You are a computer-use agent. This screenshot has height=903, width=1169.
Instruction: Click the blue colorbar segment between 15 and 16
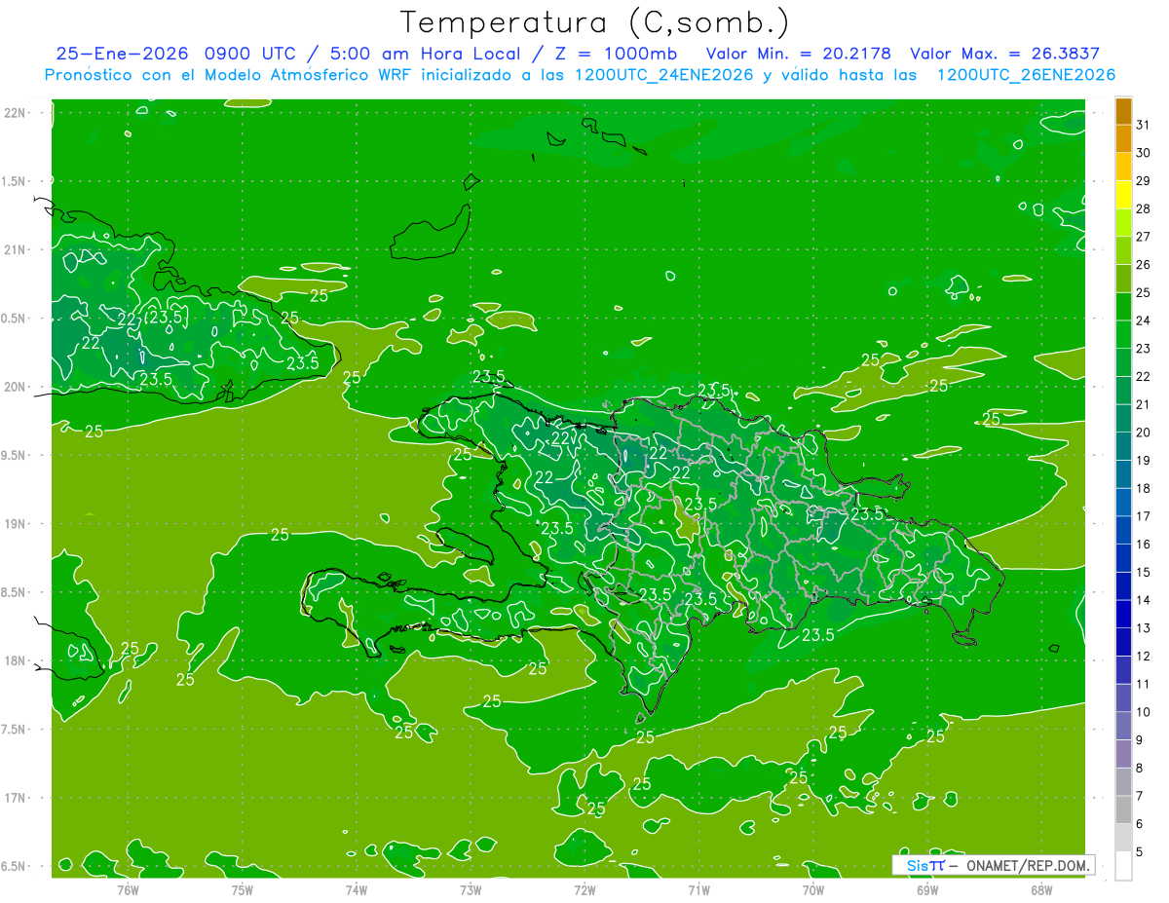[1123, 558]
